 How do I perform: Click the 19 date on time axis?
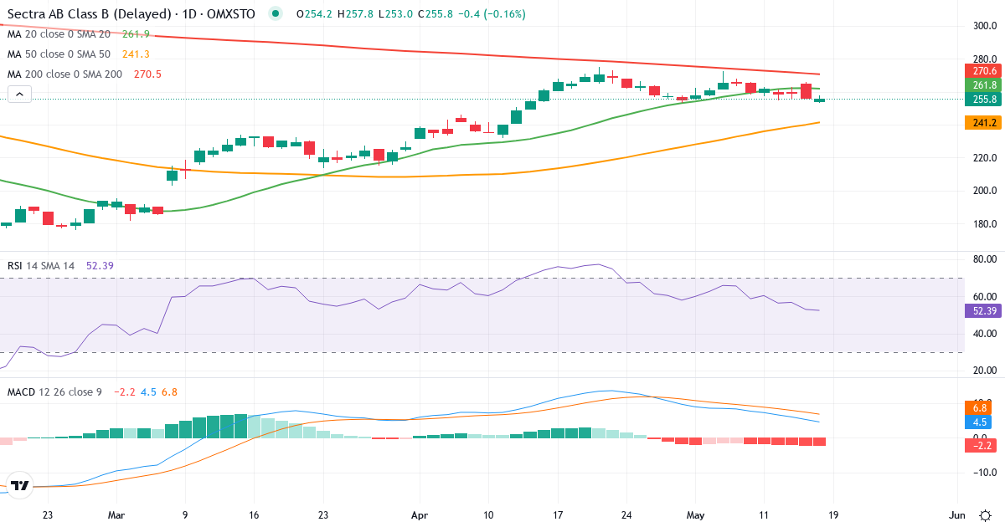pos(833,515)
